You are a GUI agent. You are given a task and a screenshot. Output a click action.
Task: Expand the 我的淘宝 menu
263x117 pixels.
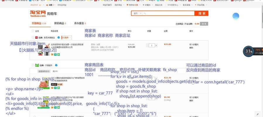(x=119, y=5)
